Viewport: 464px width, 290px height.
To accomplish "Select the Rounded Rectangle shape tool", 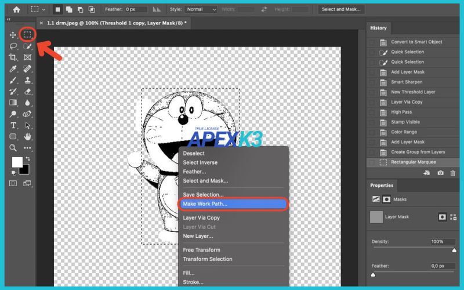I will pos(13,136).
